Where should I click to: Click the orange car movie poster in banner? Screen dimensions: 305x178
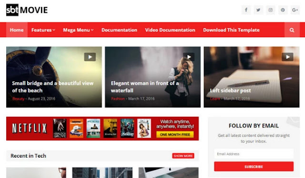pyautogui.click(x=76, y=129)
